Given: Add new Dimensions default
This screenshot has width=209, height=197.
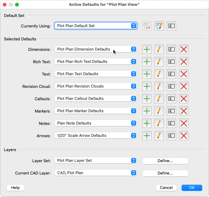Looking at the screenshot, I should 147,49.
